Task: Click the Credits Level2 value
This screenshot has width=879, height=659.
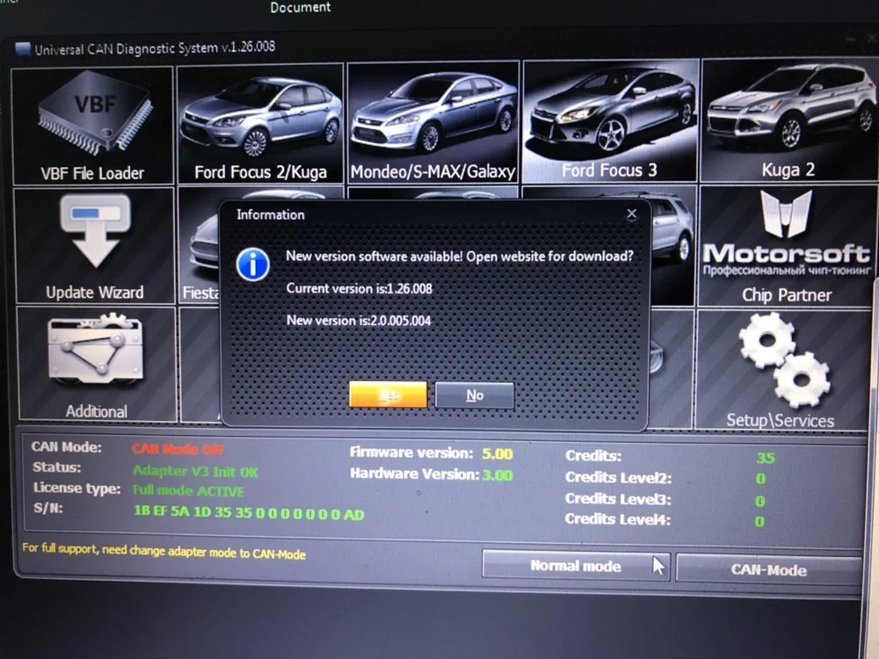Action: click(x=760, y=479)
